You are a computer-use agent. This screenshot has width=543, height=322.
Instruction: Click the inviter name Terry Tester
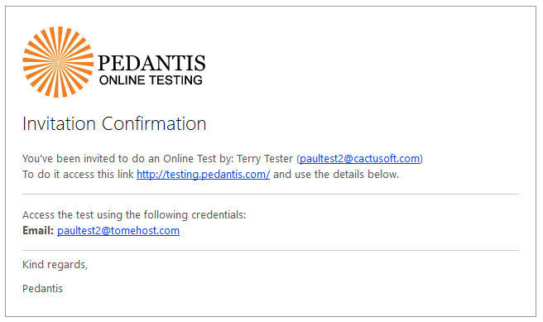coord(265,159)
